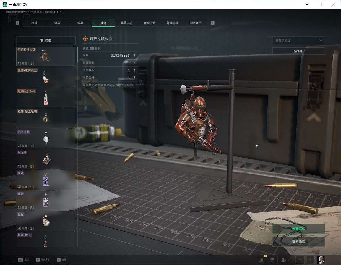The height and width of the screenshot is (265, 341).
Task: Select the 挂饰-蚀金玫瑰 charm
Action: [x=46, y=118]
